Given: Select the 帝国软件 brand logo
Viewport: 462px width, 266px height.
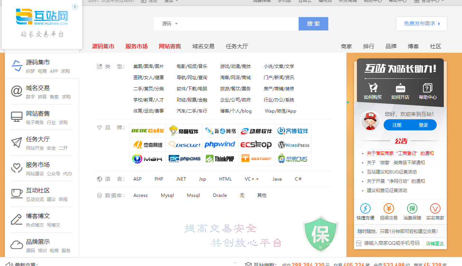Looking at the screenshot, I should (184, 131).
